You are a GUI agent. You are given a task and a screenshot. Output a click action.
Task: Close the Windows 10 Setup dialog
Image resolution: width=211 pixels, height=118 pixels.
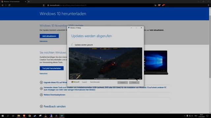pyautogui.click(x=141, y=28)
